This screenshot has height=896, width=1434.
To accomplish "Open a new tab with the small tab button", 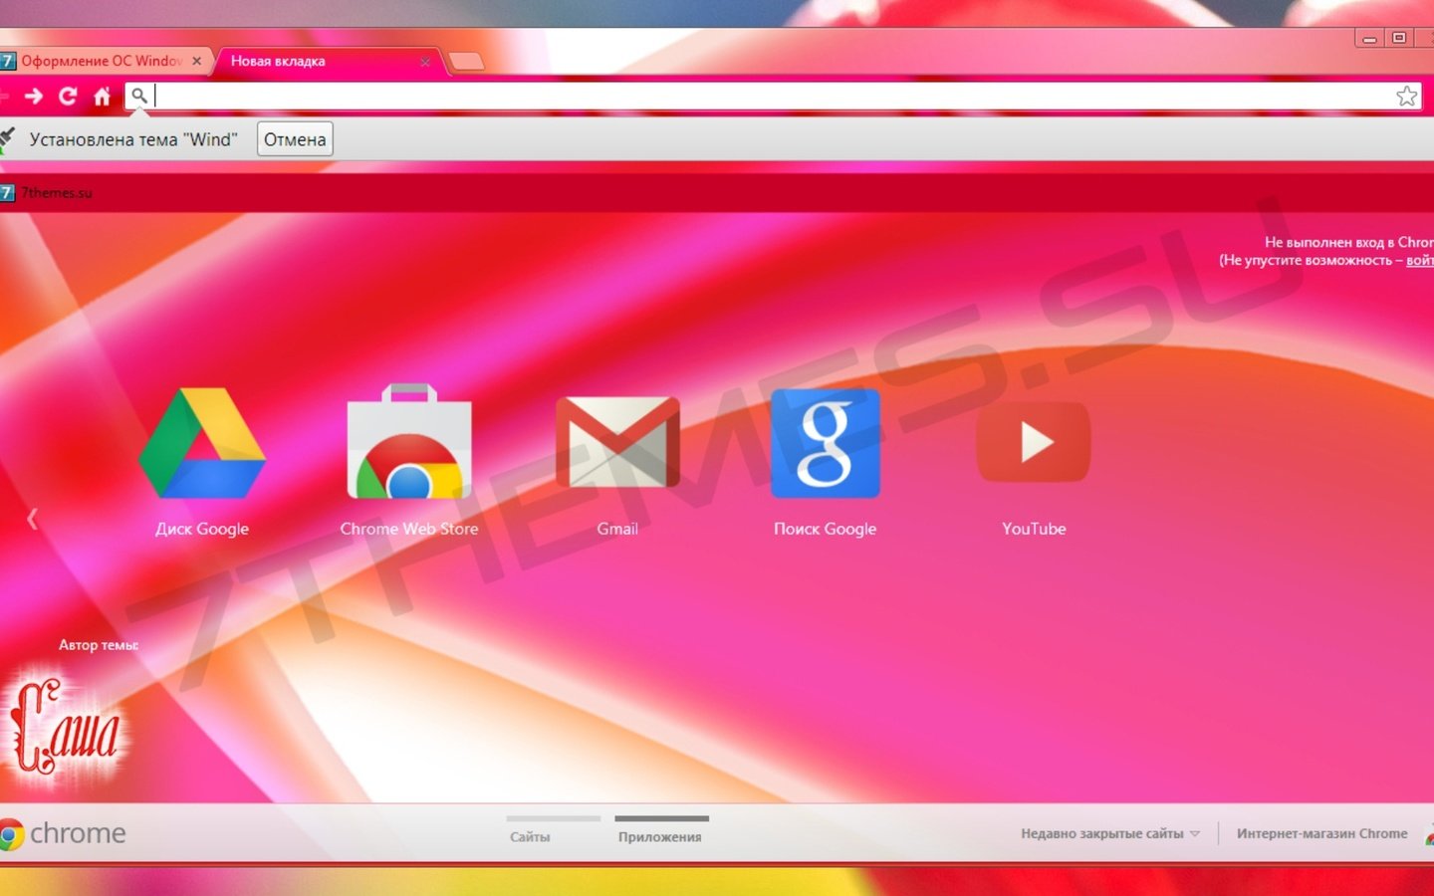I will coord(466,62).
